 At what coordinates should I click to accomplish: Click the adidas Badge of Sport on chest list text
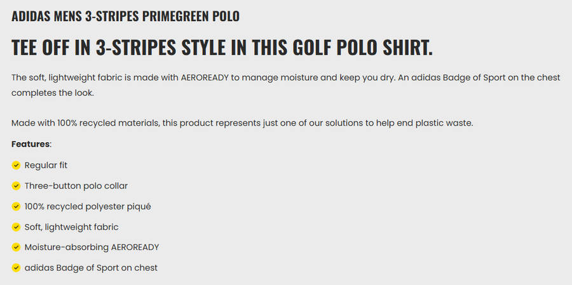tap(91, 268)
